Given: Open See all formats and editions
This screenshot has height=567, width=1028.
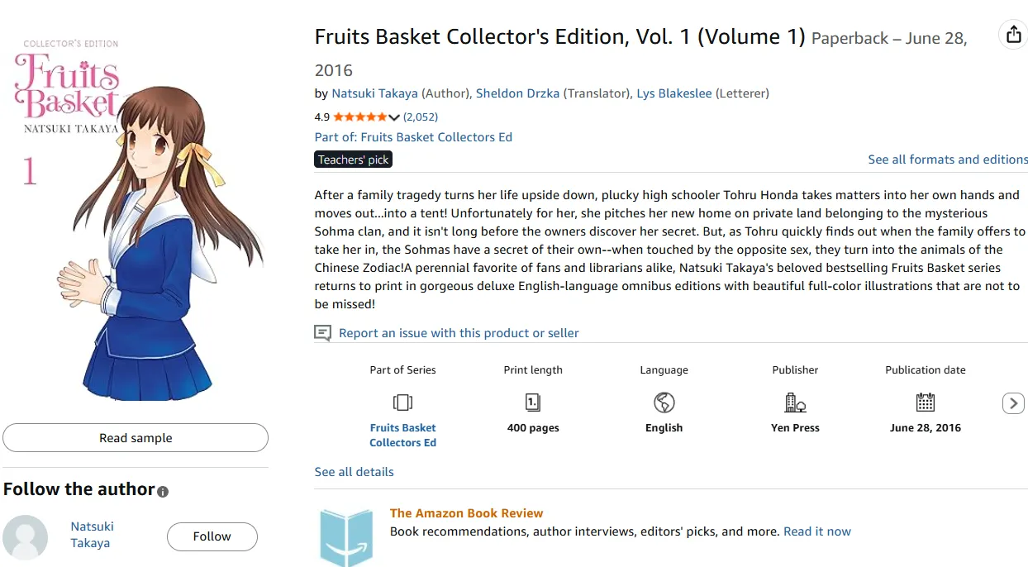Looking at the screenshot, I should pos(948,160).
